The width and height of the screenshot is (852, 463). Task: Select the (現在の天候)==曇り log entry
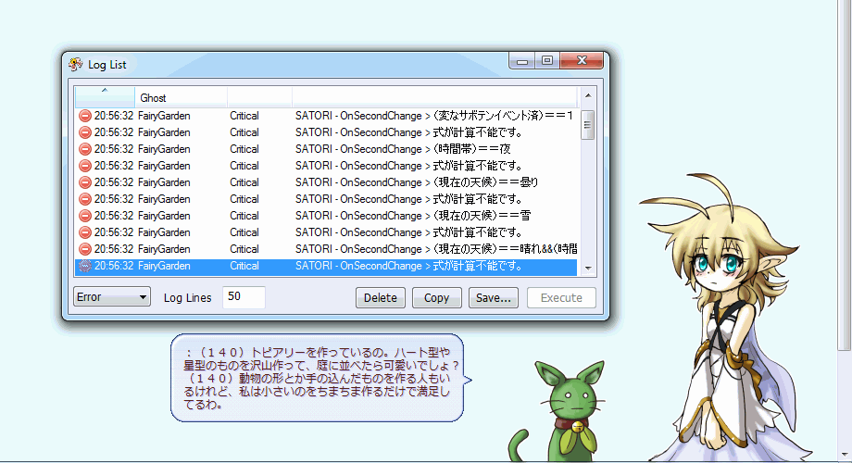325,182
